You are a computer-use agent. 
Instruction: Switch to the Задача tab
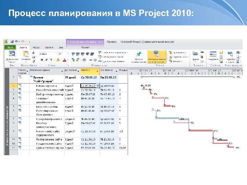click(23, 47)
